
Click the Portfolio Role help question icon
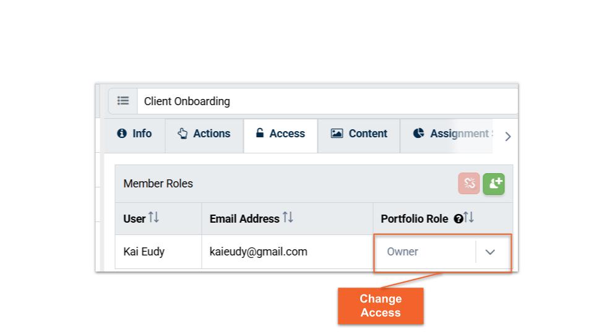click(x=458, y=219)
